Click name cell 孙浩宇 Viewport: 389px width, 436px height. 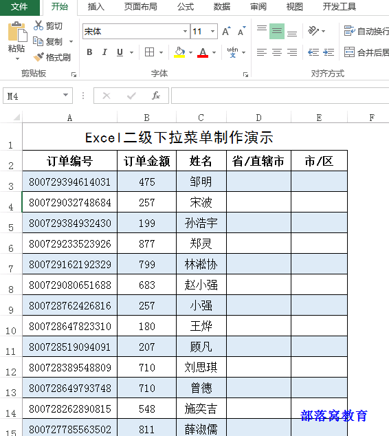201,223
